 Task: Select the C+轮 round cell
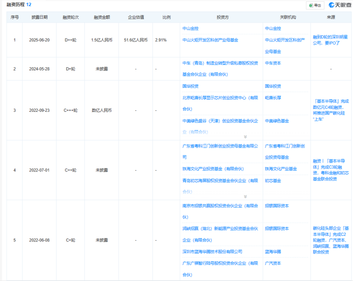[71, 240]
